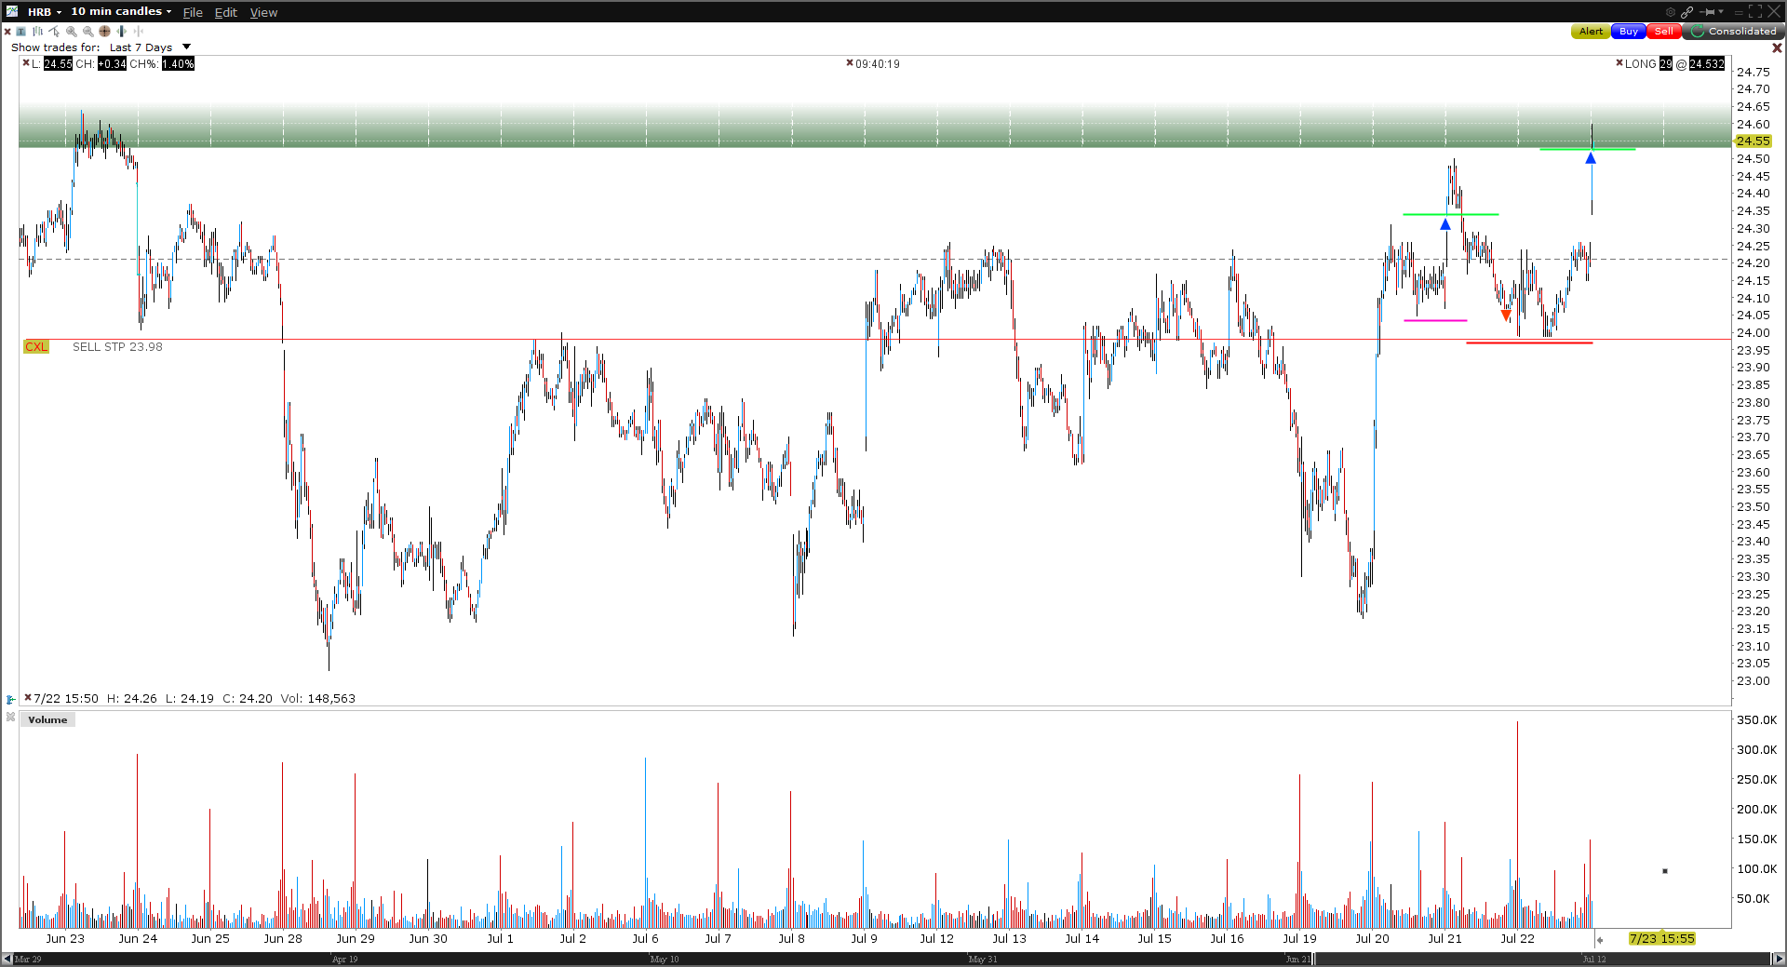Click the blue buy arrow near Jul 21
This screenshot has height=967, width=1787.
[x=1445, y=224]
